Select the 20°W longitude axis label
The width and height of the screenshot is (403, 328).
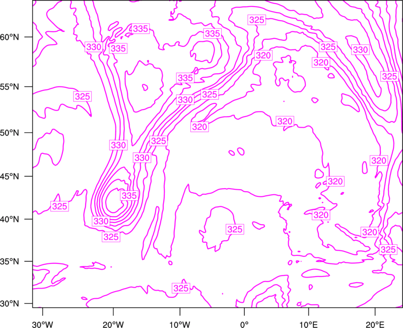coord(113,324)
